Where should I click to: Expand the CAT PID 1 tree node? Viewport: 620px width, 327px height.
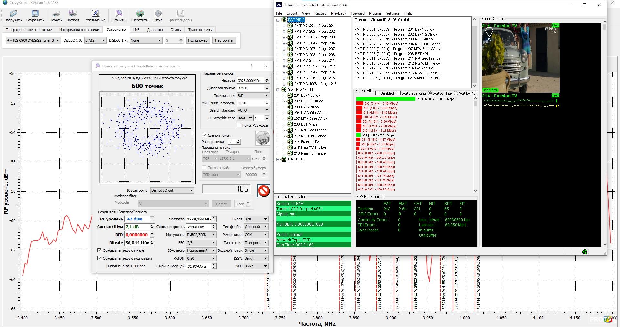coord(278,159)
